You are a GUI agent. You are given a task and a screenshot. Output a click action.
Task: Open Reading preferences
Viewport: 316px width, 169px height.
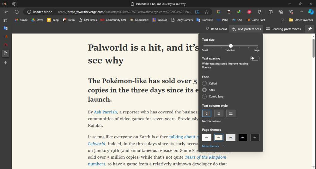click(283, 29)
